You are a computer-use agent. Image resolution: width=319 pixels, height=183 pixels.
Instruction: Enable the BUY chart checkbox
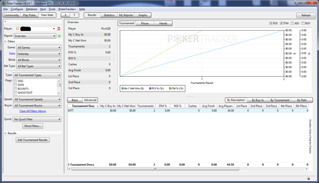[x=303, y=23]
